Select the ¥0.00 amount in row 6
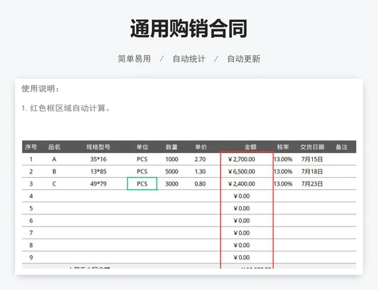Image resolution: width=378 pixels, height=290 pixels. [x=241, y=220]
